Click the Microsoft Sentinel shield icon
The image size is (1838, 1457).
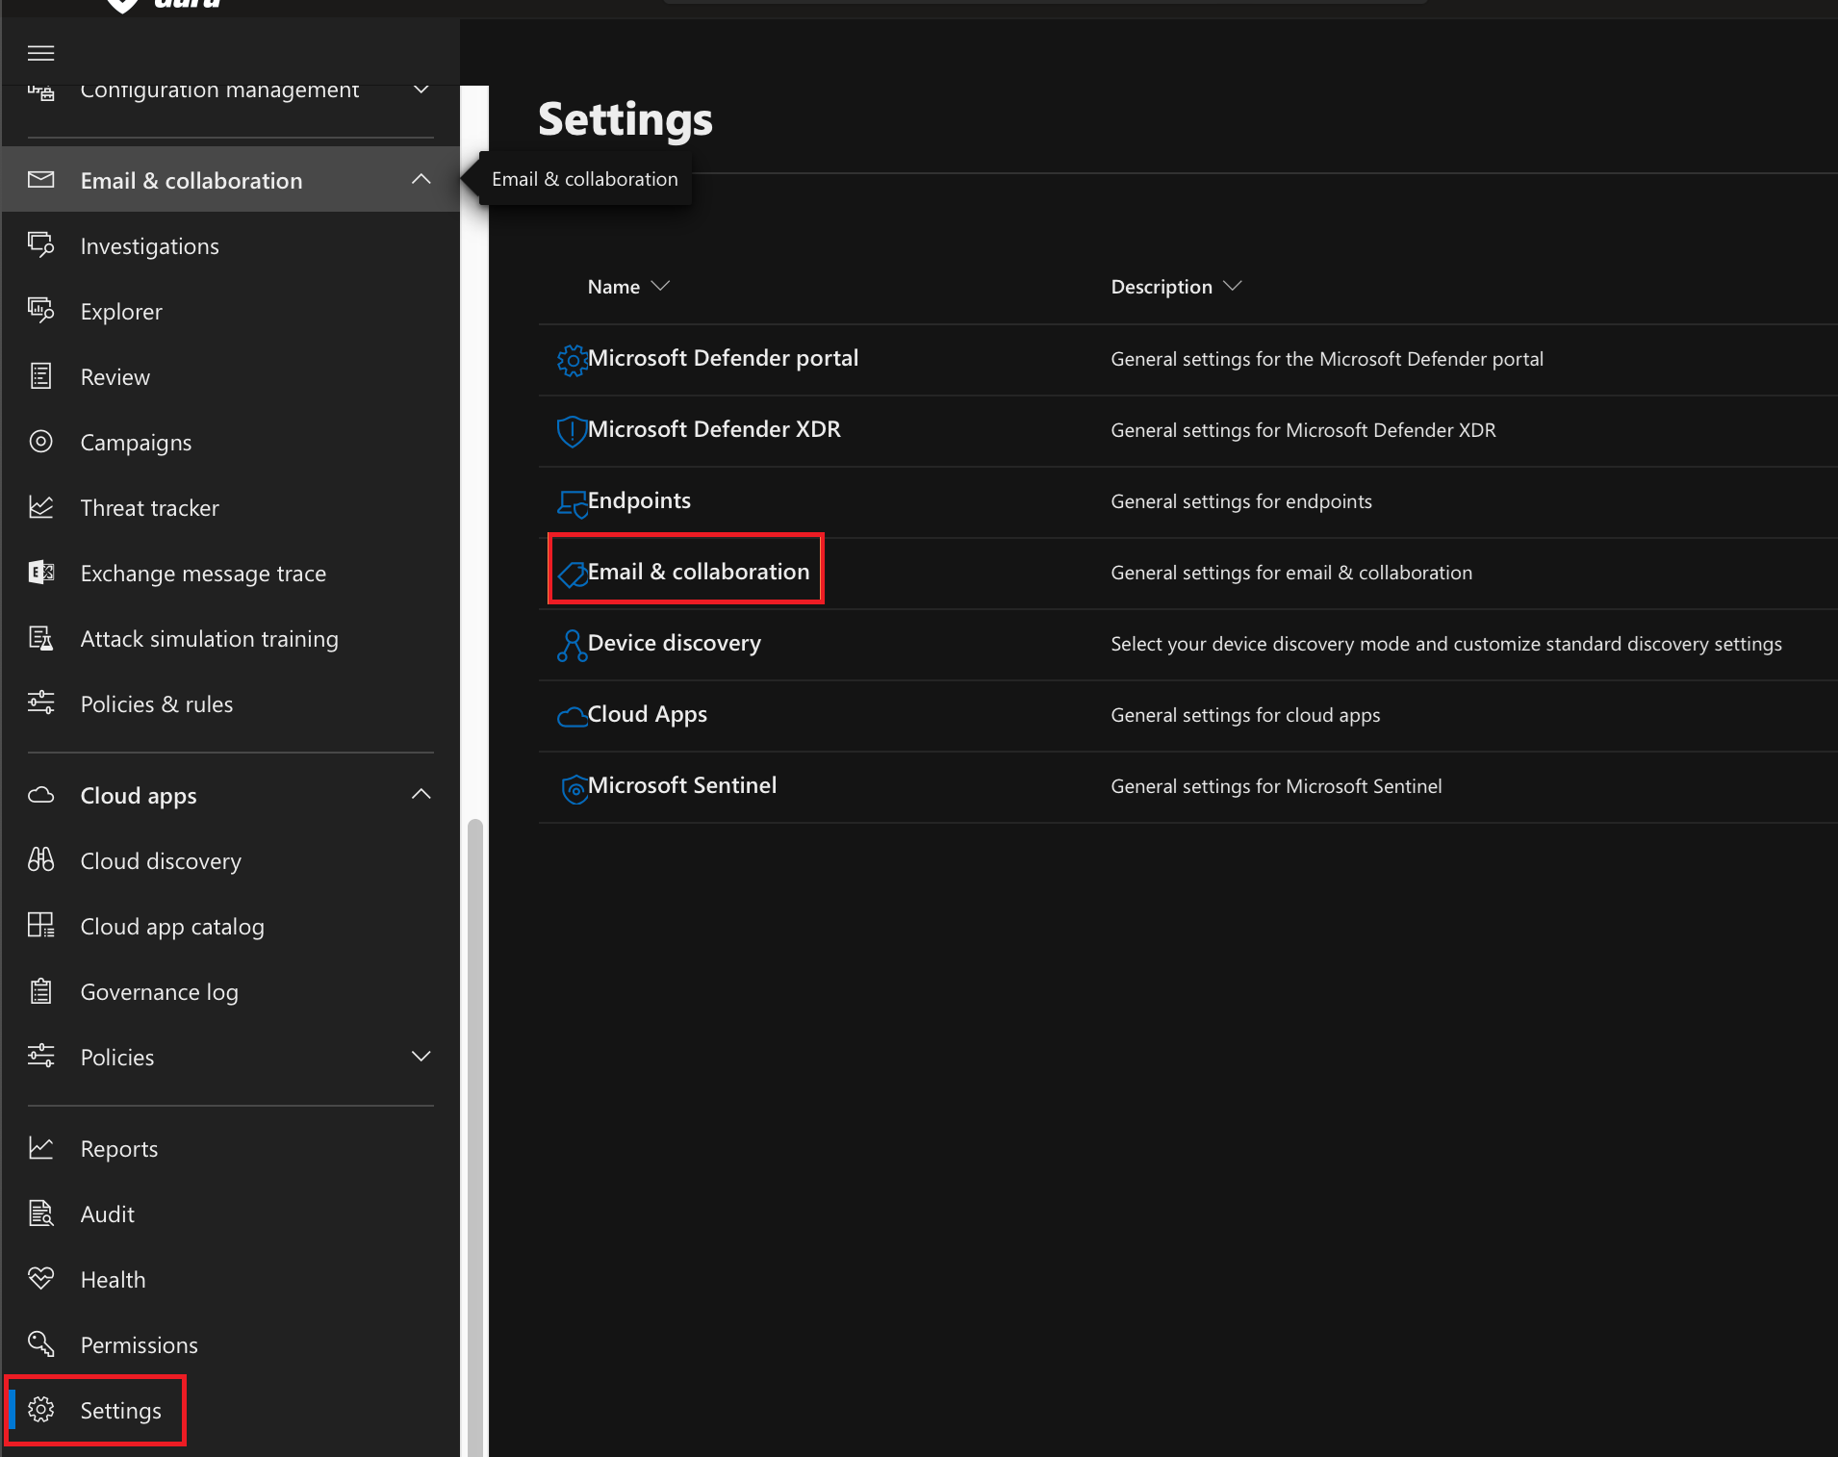tap(574, 789)
